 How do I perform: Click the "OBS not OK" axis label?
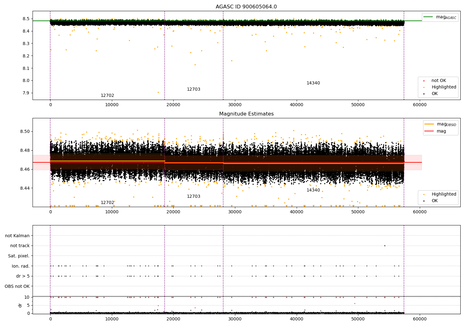pyautogui.click(x=17, y=286)
